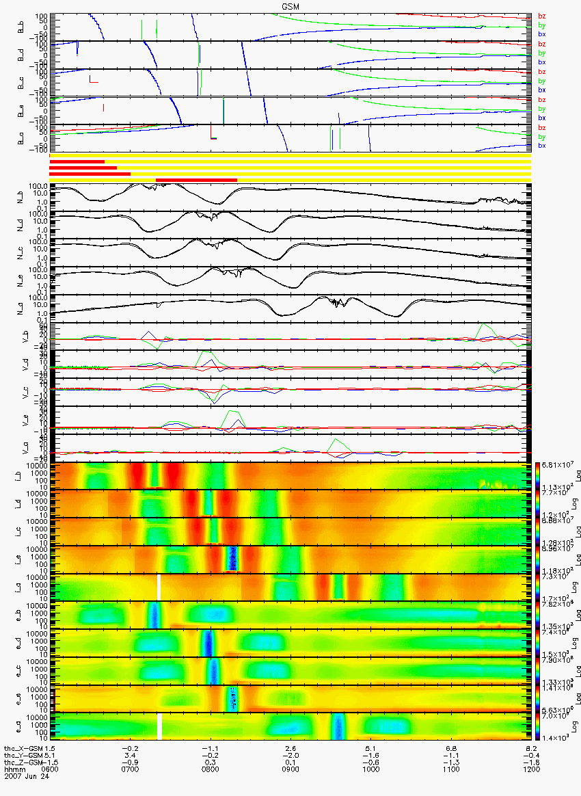Image resolution: width=581 pixels, height=796 pixels.
Task: Select the N_a density axis label
Action: click(x=21, y=308)
